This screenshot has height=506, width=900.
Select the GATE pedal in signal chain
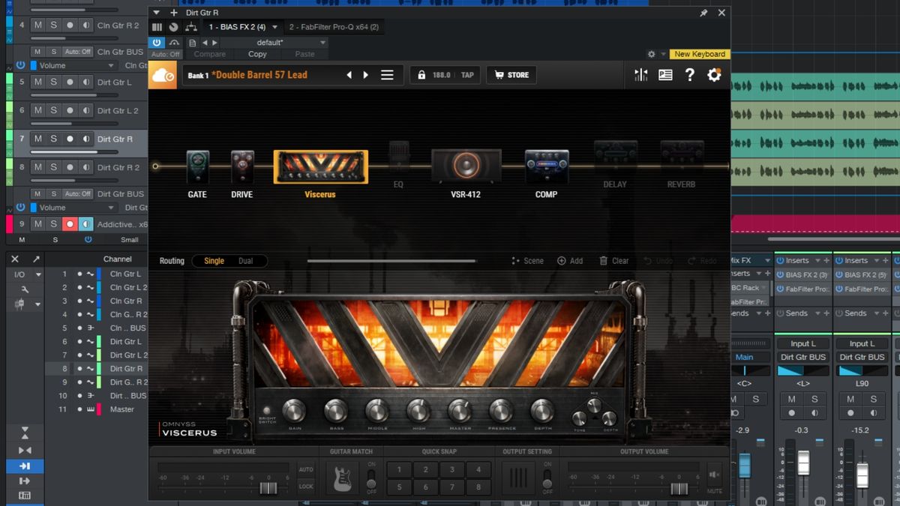(197, 167)
